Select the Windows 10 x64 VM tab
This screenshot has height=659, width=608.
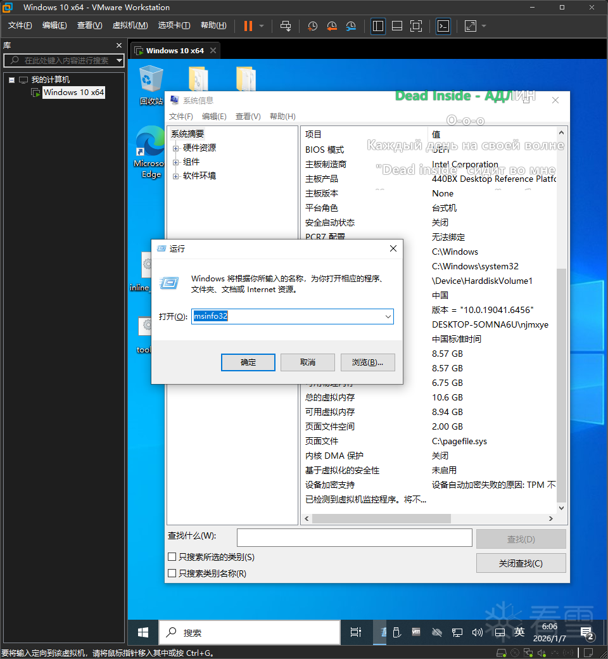point(175,51)
